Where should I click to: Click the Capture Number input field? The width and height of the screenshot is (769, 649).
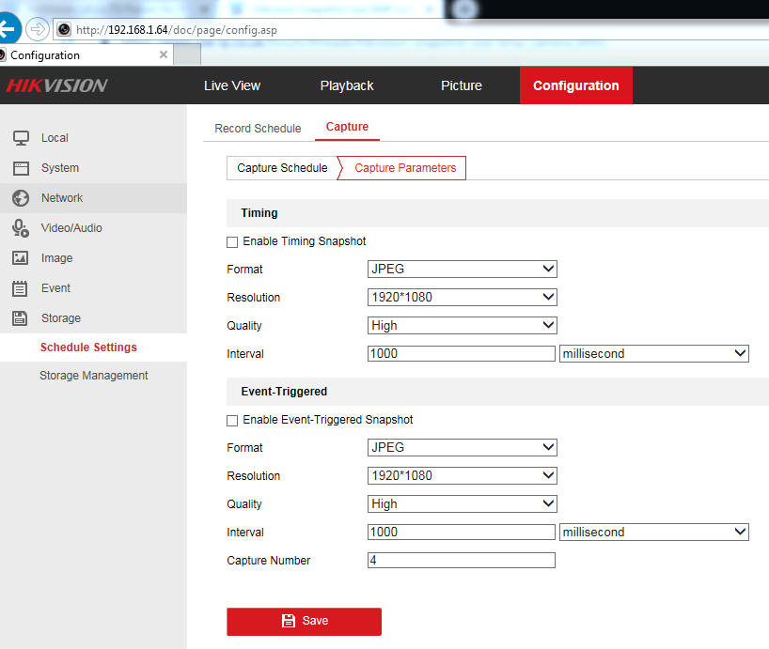click(461, 561)
